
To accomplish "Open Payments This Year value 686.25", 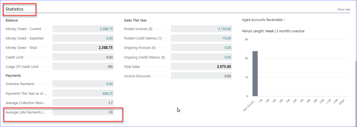I will click(107, 93).
